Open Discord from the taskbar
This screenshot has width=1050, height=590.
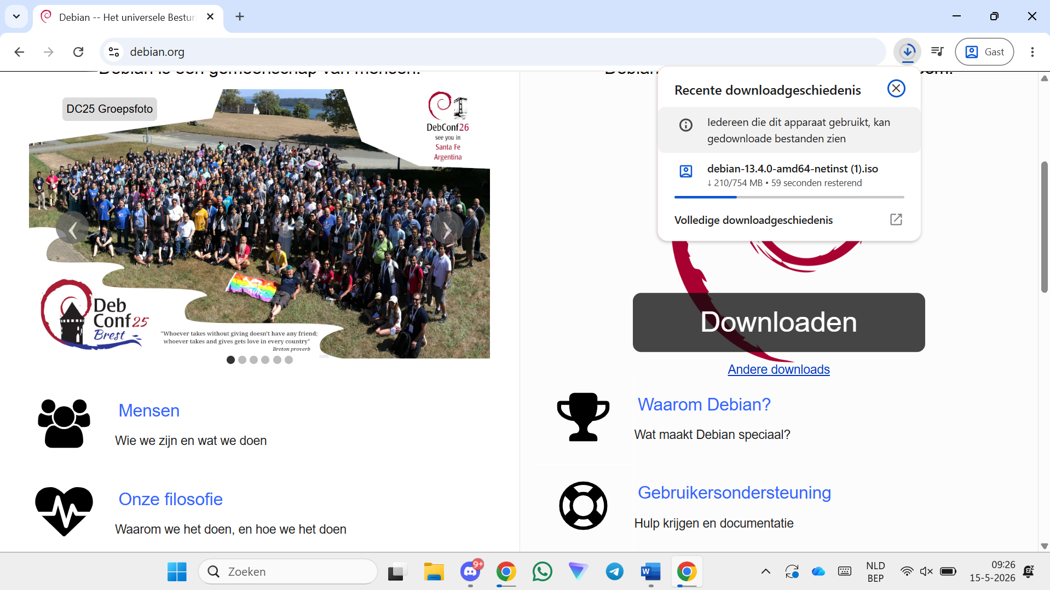click(470, 572)
